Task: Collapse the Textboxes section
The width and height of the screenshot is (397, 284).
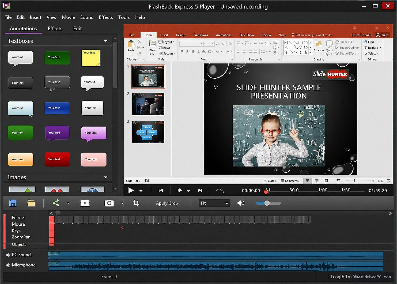Action: tap(106, 41)
